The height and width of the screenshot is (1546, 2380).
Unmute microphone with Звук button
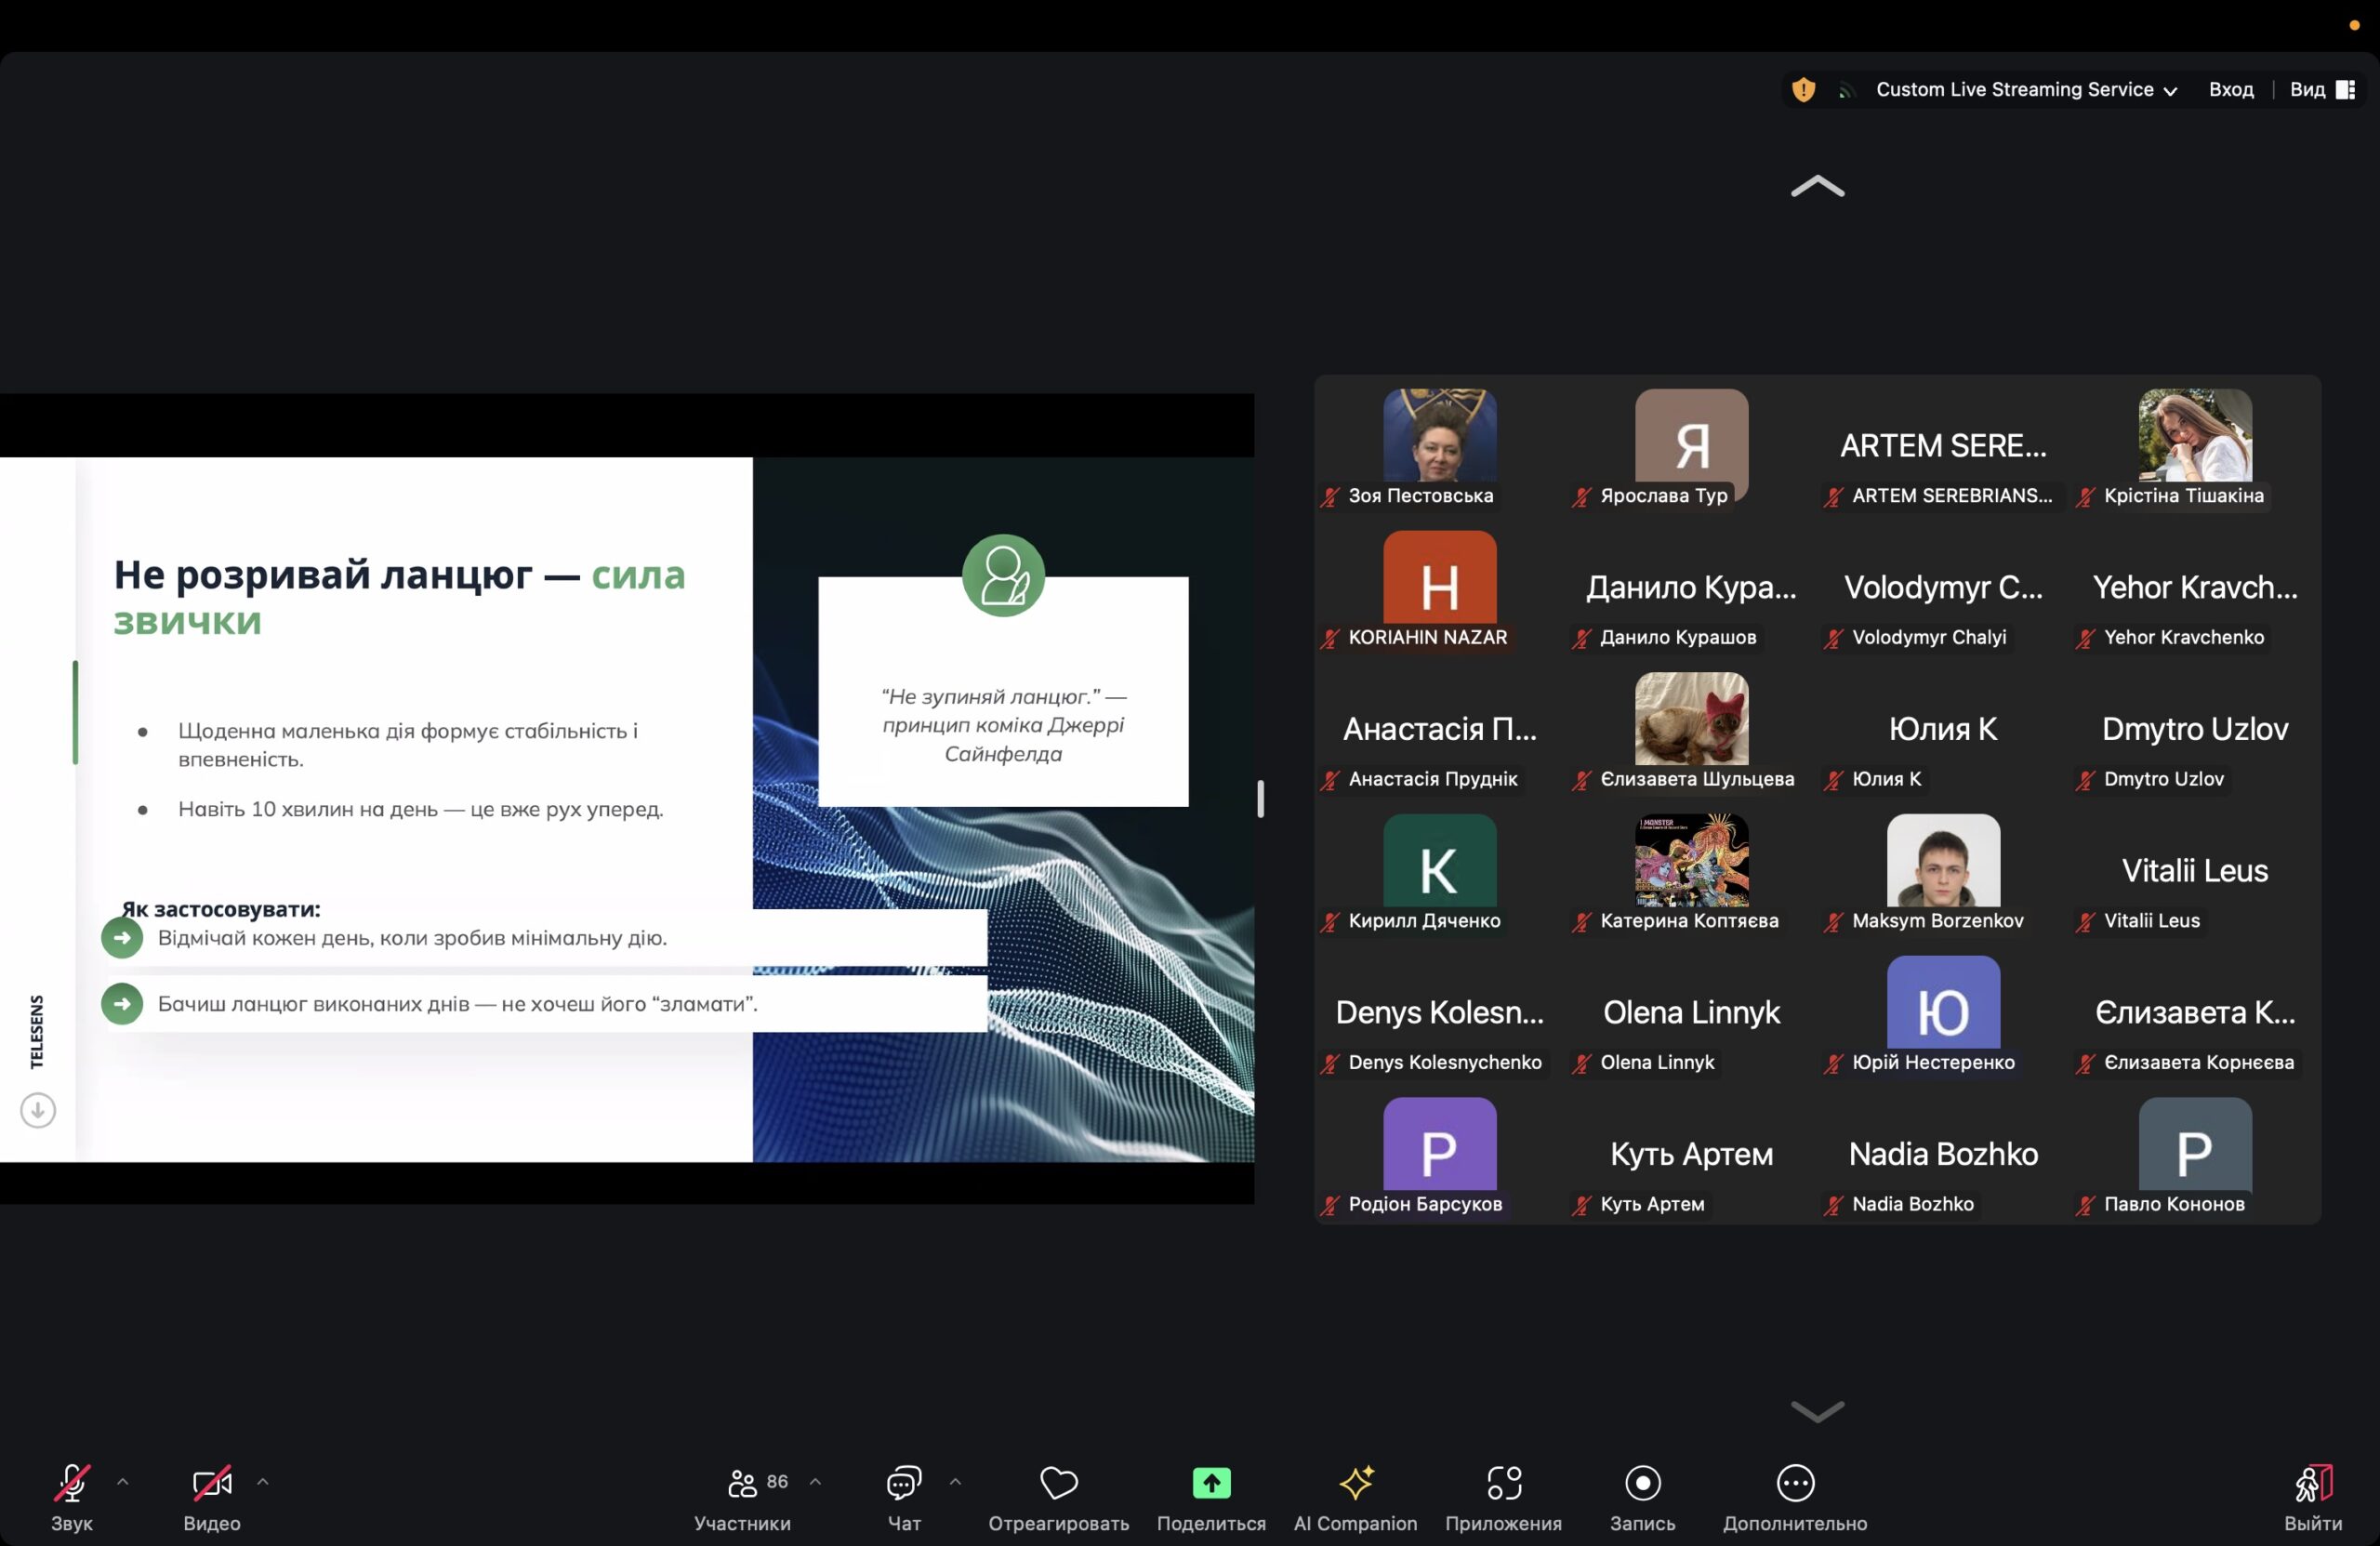(72, 1483)
